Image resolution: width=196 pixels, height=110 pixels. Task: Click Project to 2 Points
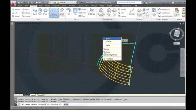(165, 16)
